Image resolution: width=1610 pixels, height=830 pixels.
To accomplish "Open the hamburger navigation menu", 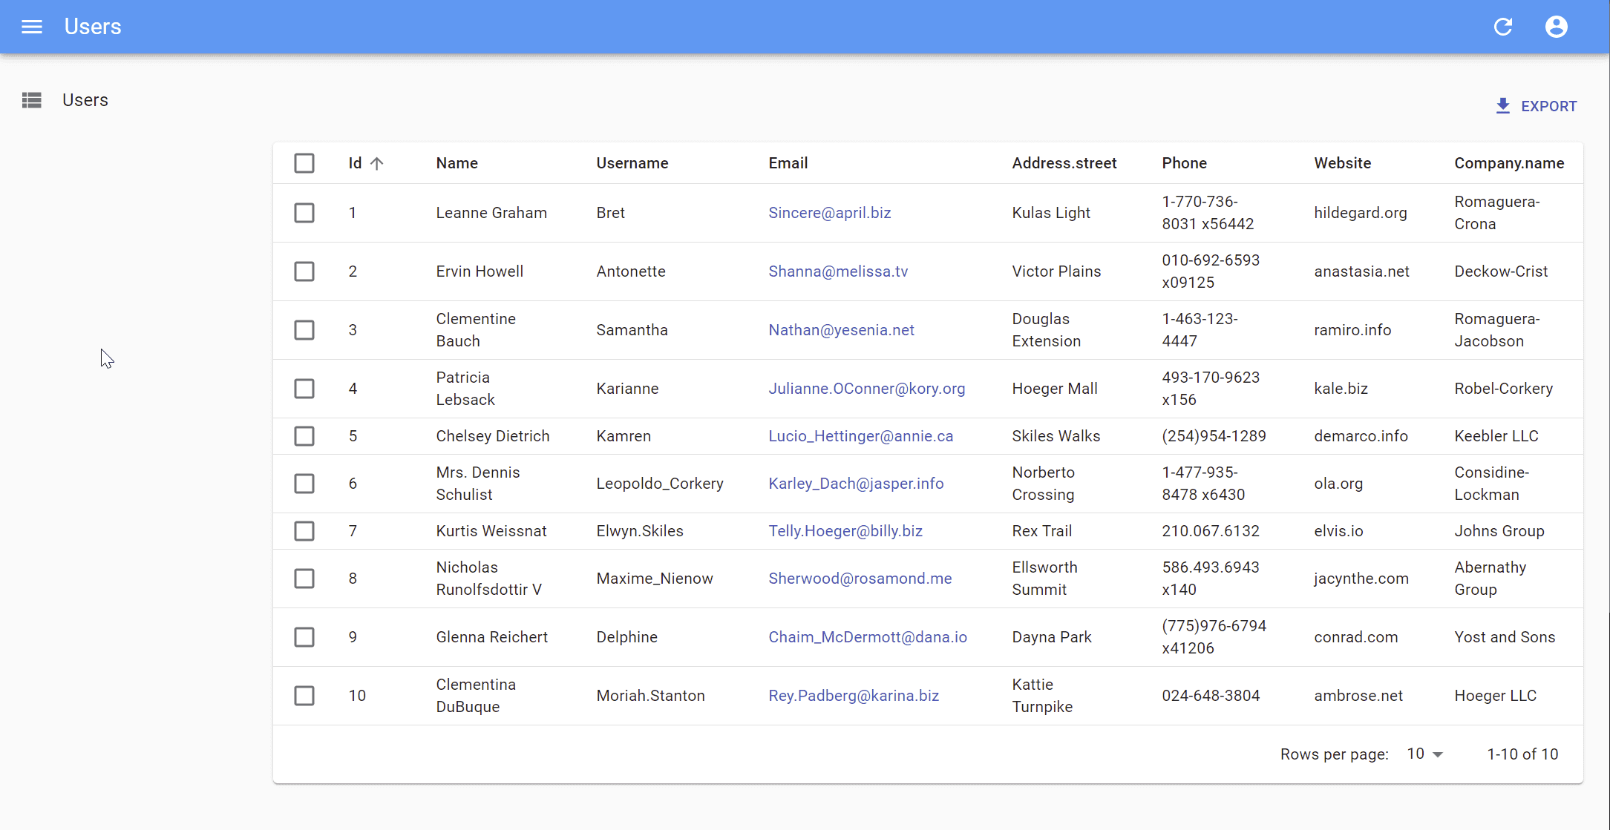I will [x=31, y=27].
